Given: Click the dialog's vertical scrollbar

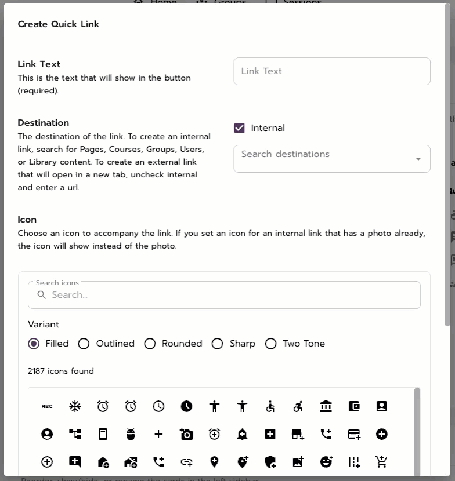Looking at the screenshot, I should pos(447,166).
